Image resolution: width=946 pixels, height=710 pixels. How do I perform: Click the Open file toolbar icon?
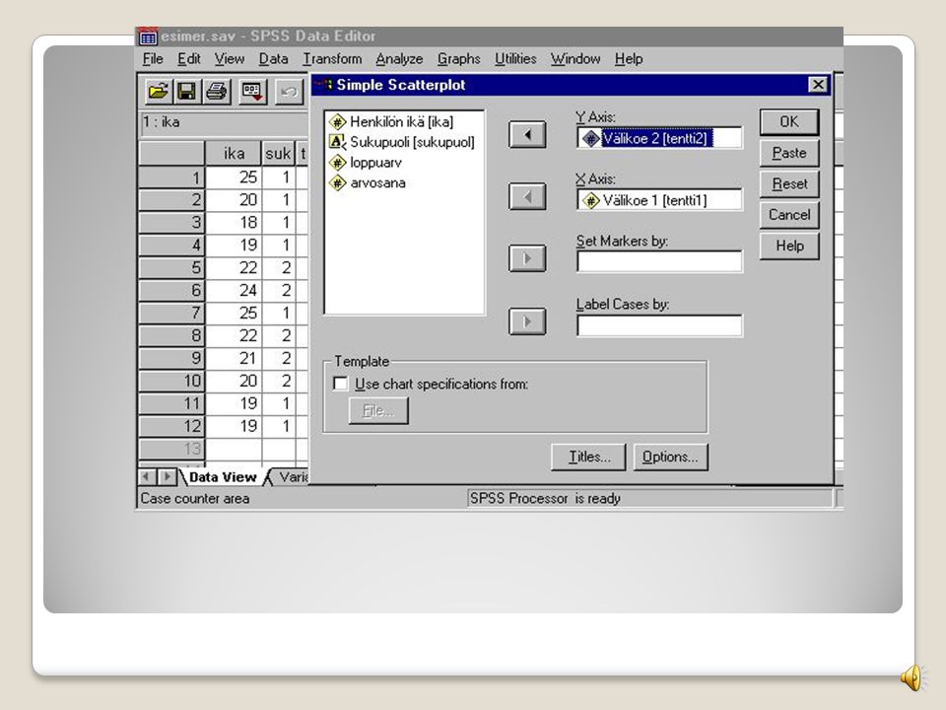tap(158, 92)
